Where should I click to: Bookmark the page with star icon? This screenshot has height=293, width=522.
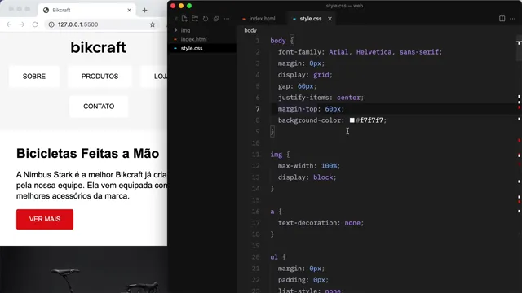[153, 24]
